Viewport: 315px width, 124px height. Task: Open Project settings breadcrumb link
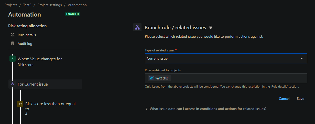pos(50,5)
